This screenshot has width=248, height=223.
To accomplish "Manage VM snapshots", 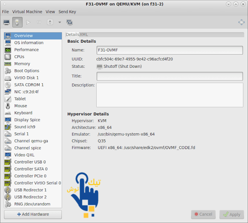I will (69, 22).
